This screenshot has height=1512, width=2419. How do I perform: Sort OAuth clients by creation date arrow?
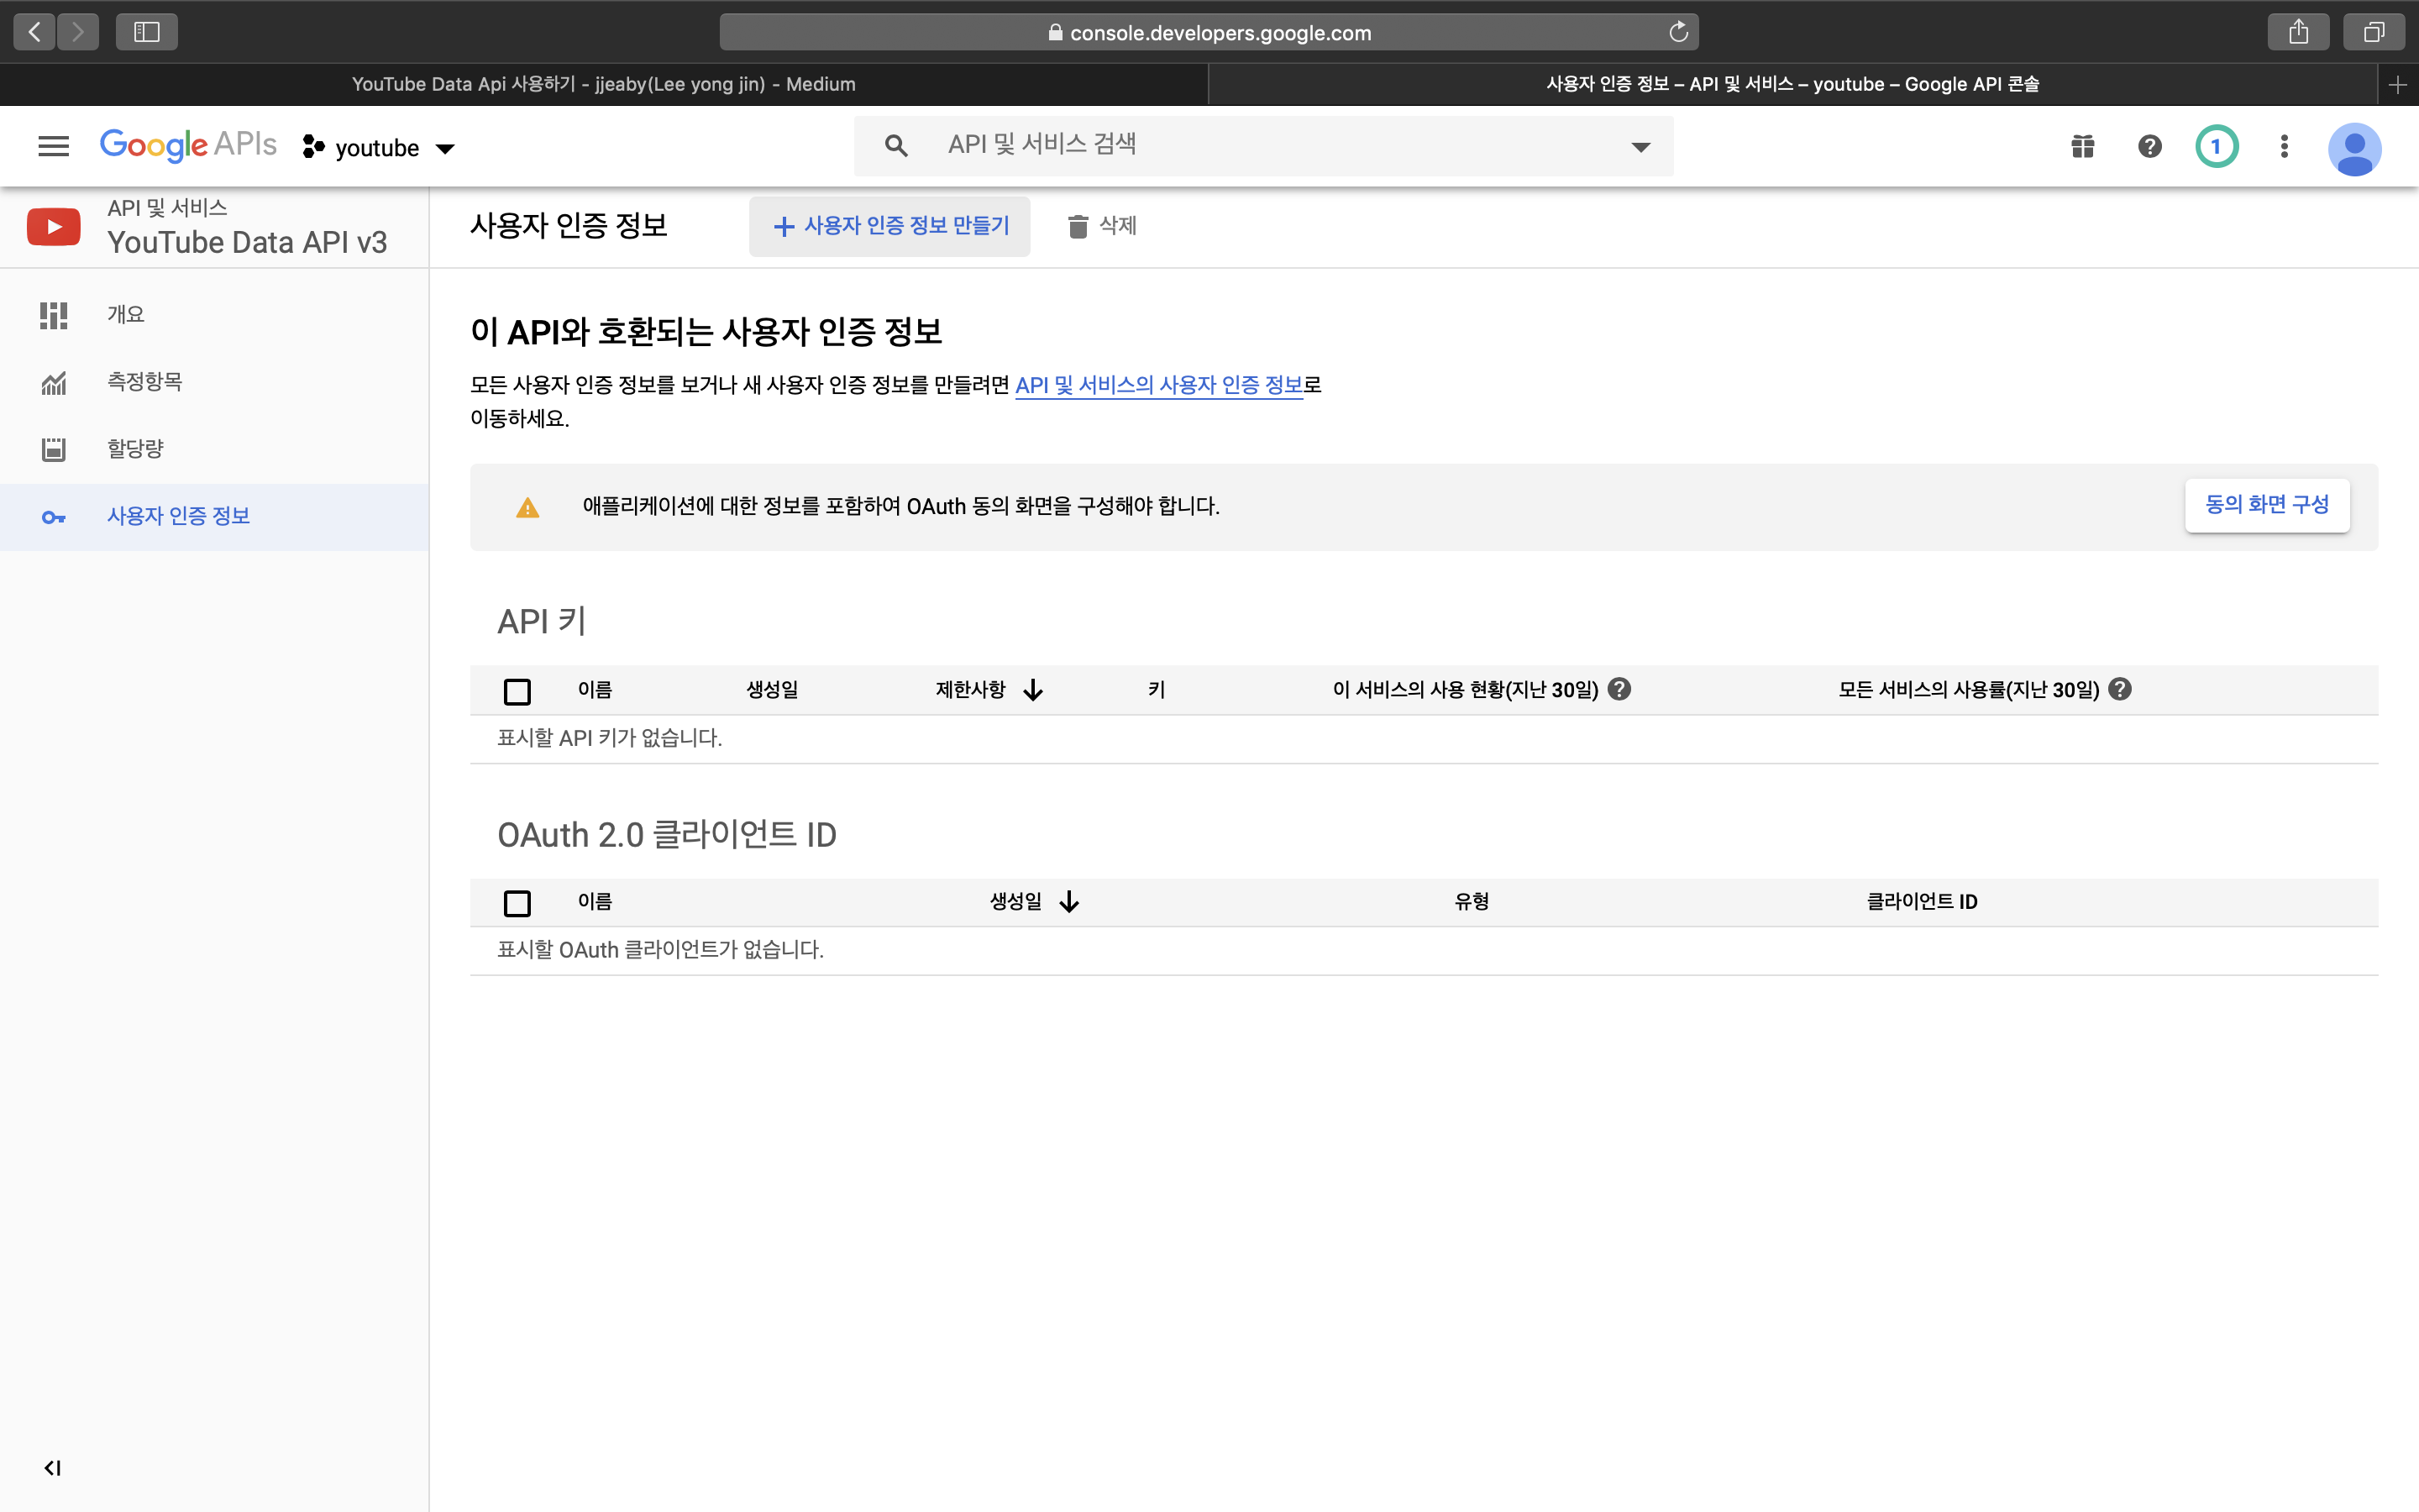1069,902
